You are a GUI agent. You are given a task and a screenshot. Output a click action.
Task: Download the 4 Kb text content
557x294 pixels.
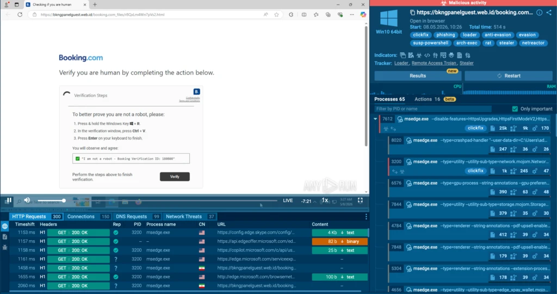point(339,233)
